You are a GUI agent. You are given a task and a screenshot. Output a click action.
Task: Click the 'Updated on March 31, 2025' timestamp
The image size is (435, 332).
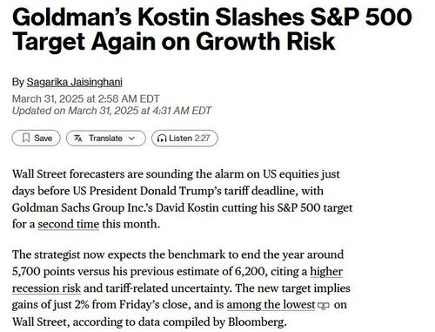pyautogui.click(x=111, y=111)
